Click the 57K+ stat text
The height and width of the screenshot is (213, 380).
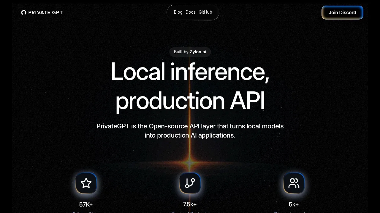tap(86, 204)
